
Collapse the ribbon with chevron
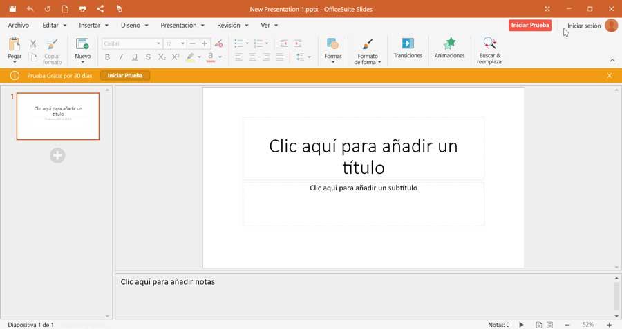point(612,61)
